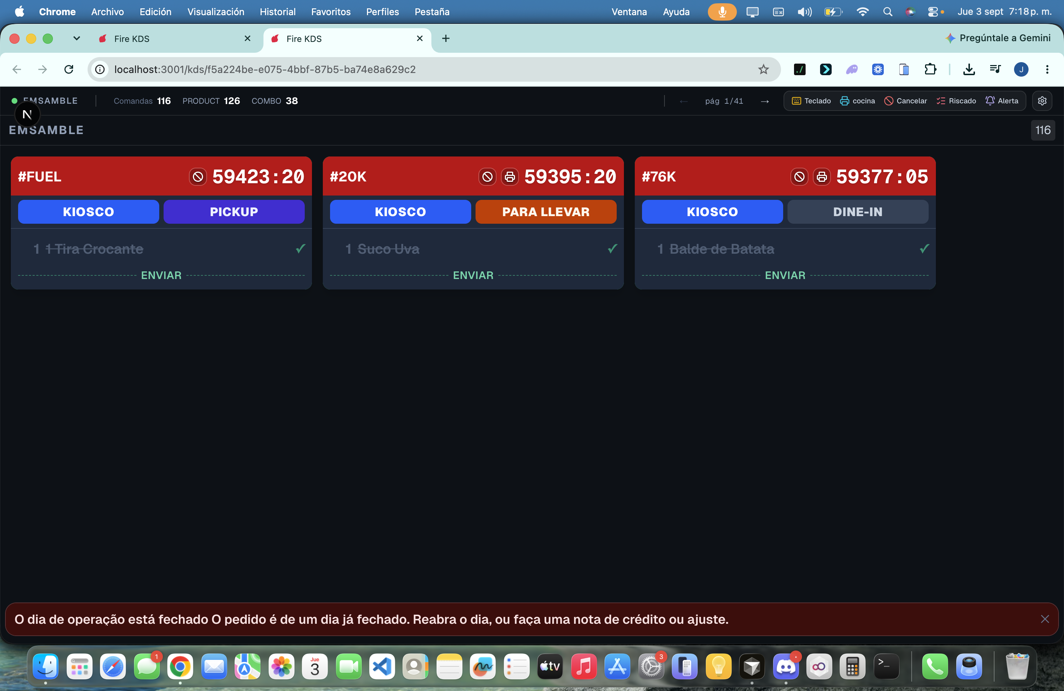
Task: Open Chrome downloads icon
Action: point(969,69)
